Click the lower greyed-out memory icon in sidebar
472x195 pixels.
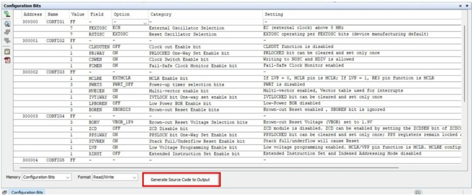pos(7,41)
